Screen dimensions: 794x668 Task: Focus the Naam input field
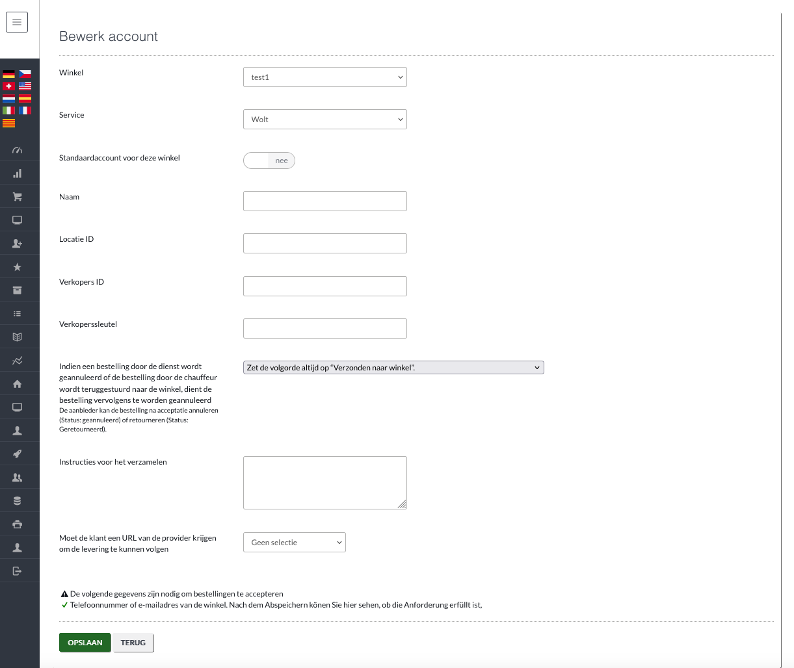(324, 201)
